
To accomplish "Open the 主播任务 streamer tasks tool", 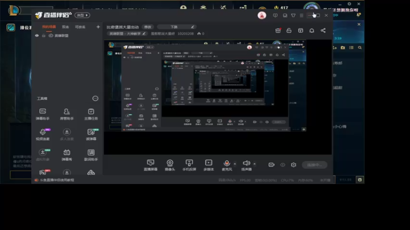I will pos(91,114).
